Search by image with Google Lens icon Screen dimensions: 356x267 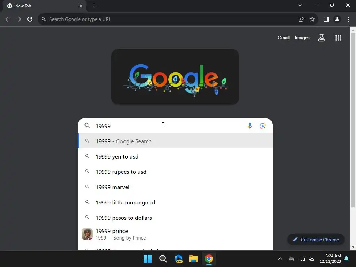[x=262, y=126]
